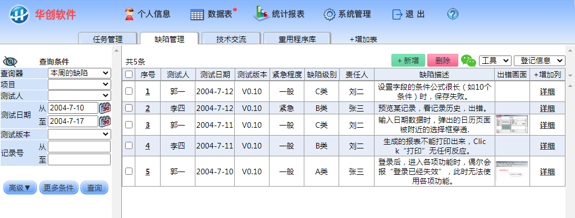
Task: Open 详细 link for record 5
Action: click(547, 171)
